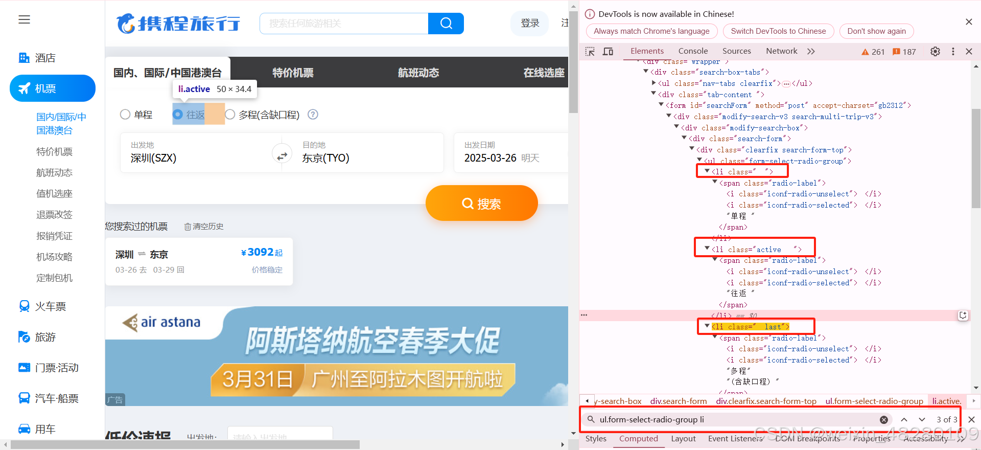This screenshot has height=450, width=981.
Task: Select the 特价机票 flight tab
Action: click(x=293, y=73)
